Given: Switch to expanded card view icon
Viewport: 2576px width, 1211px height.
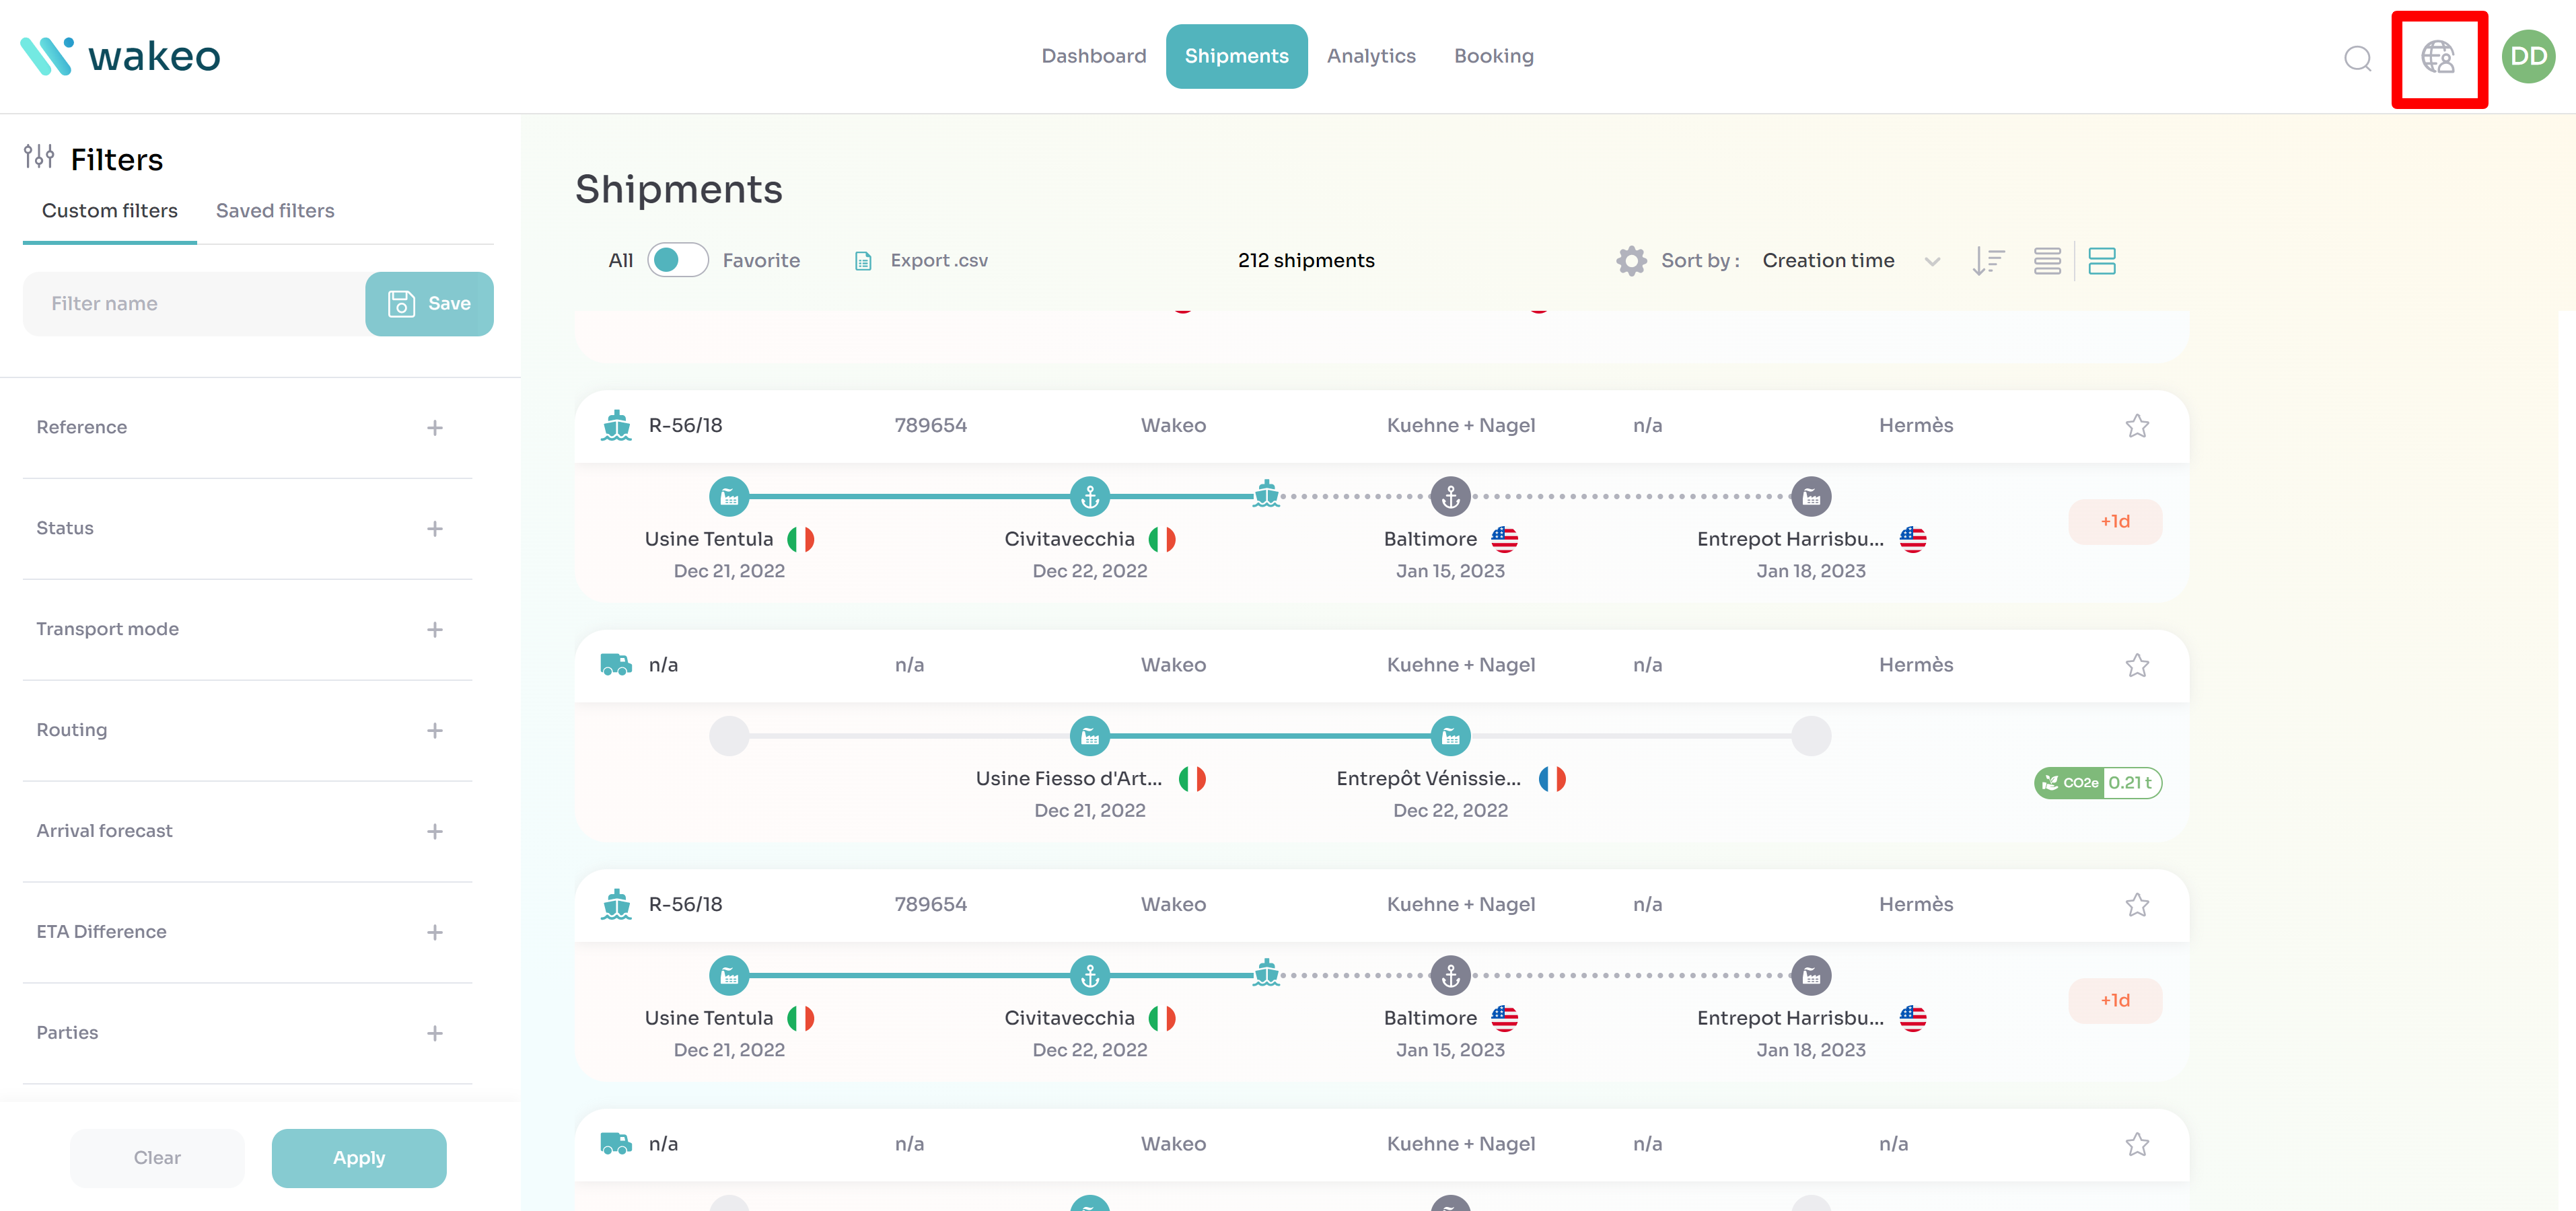Looking at the screenshot, I should pyautogui.click(x=2101, y=261).
